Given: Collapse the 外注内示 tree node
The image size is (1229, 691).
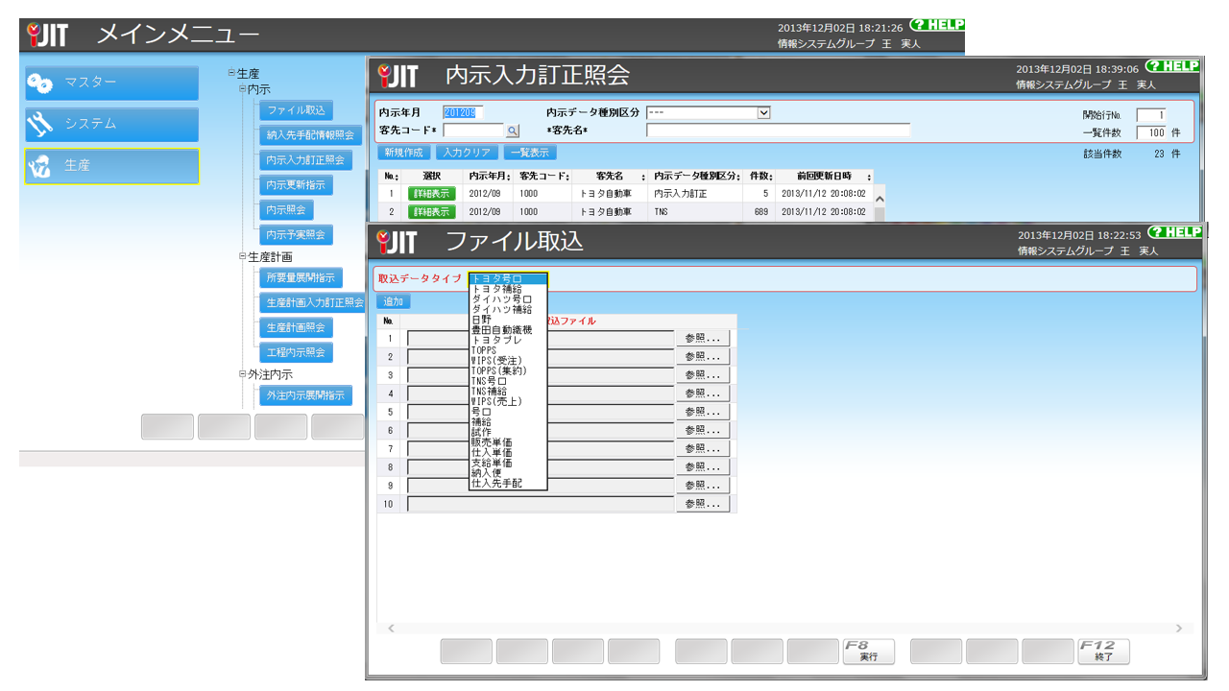Looking at the screenshot, I should (x=243, y=374).
